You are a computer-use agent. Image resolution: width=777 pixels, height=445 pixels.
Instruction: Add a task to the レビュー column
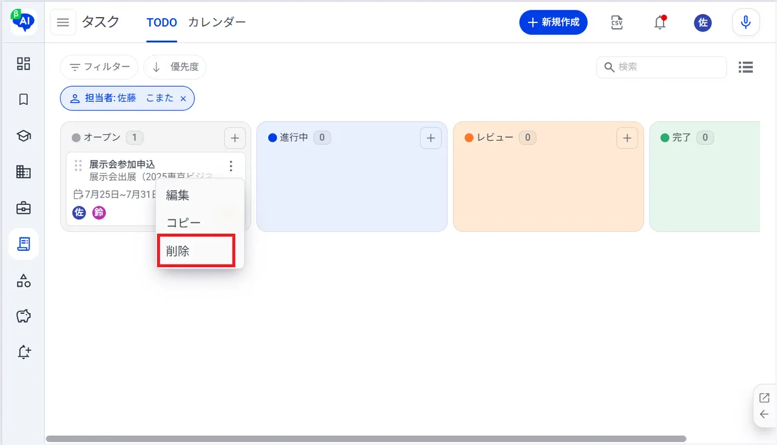point(627,138)
